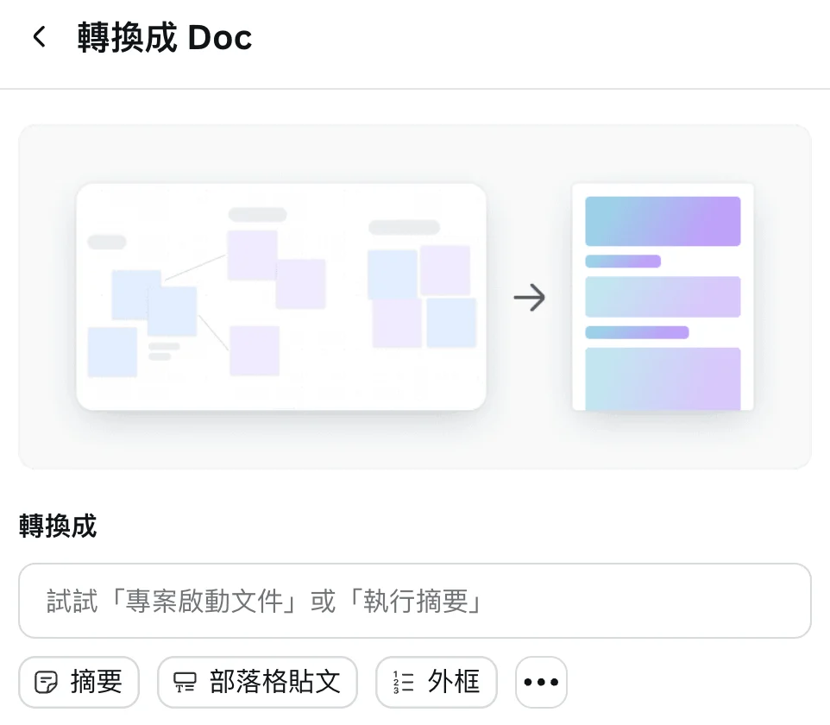Click the bottom gradient block in doc preview
This screenshot has width=830, height=725.
663,378
